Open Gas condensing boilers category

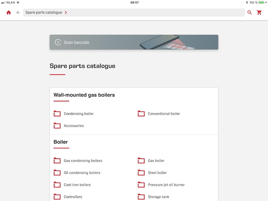pos(83,161)
